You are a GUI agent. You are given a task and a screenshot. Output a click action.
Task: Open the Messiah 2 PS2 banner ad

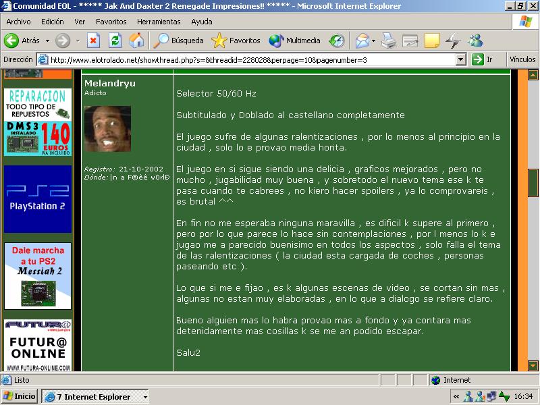pos(38,276)
